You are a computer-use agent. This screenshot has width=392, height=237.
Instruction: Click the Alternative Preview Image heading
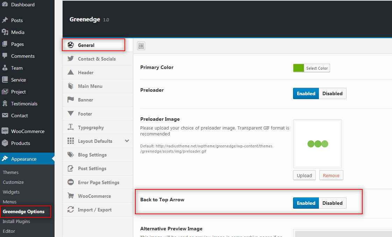(x=171, y=229)
